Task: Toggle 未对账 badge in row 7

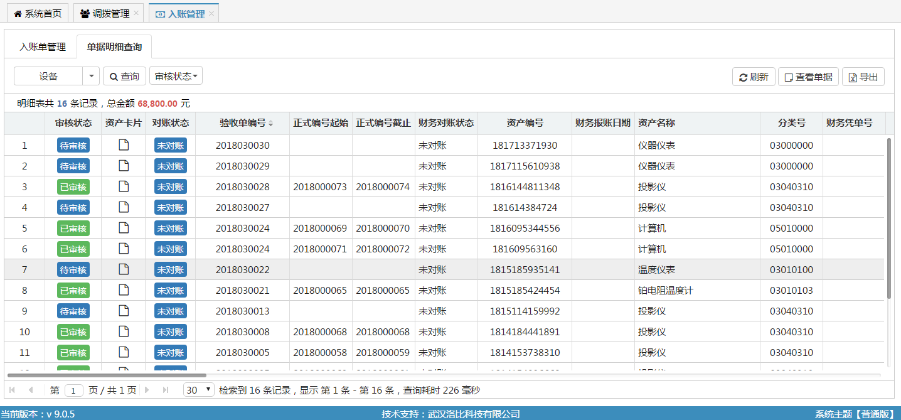Action: pos(170,270)
